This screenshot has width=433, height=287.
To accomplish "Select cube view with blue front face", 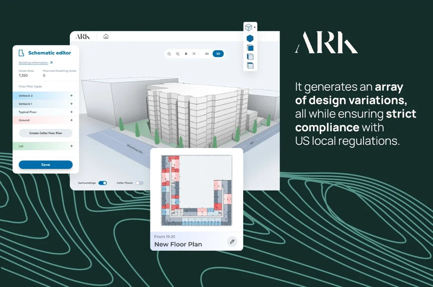I will tap(250, 48).
